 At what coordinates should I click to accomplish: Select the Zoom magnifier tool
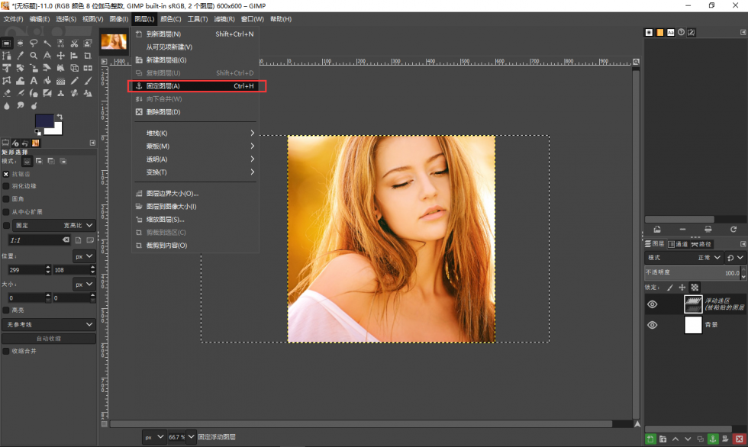click(34, 56)
